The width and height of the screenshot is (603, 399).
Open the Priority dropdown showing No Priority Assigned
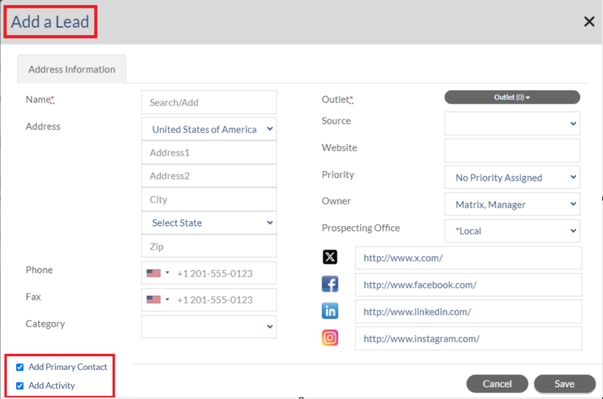[512, 177]
